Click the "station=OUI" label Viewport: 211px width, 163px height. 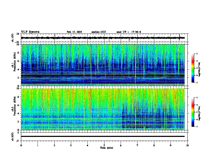99,32
